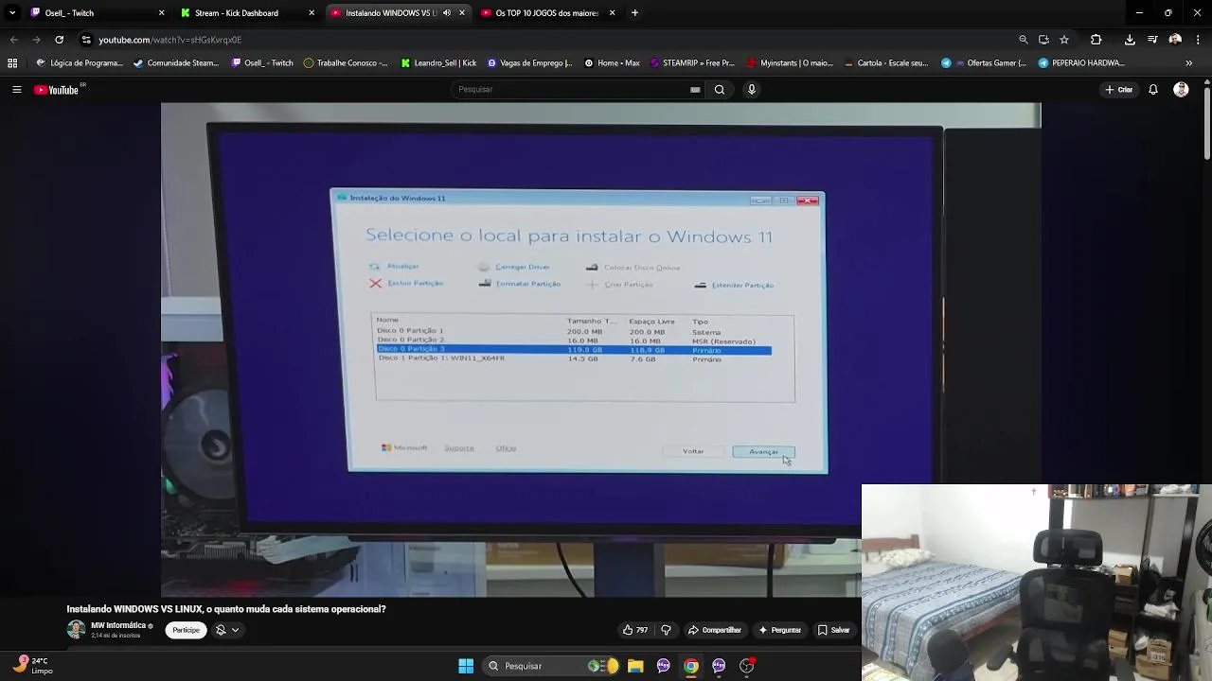Like the video with thumbs up
This screenshot has width=1212, height=681.
[634, 630]
